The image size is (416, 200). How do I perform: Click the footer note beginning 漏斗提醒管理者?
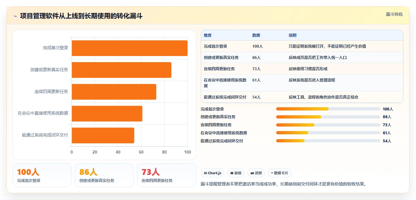(x=284, y=184)
